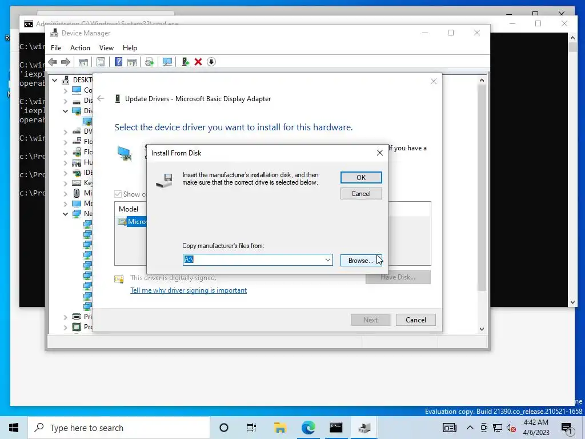Click the red X Uninstall device icon
This screenshot has width=585, height=439.
coord(198,62)
